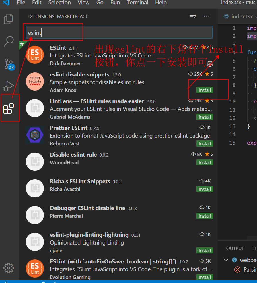Click publisher name WooodHead
257x283 pixels.
(x=64, y=163)
